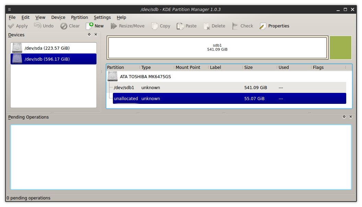Select the unallocated partition row
Viewport: 362px width, 207px height.
(230, 98)
